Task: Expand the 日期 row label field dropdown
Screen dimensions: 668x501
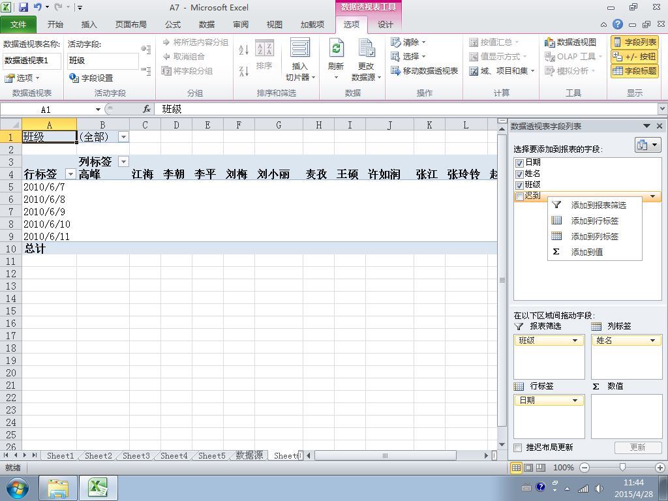Action: coord(575,401)
